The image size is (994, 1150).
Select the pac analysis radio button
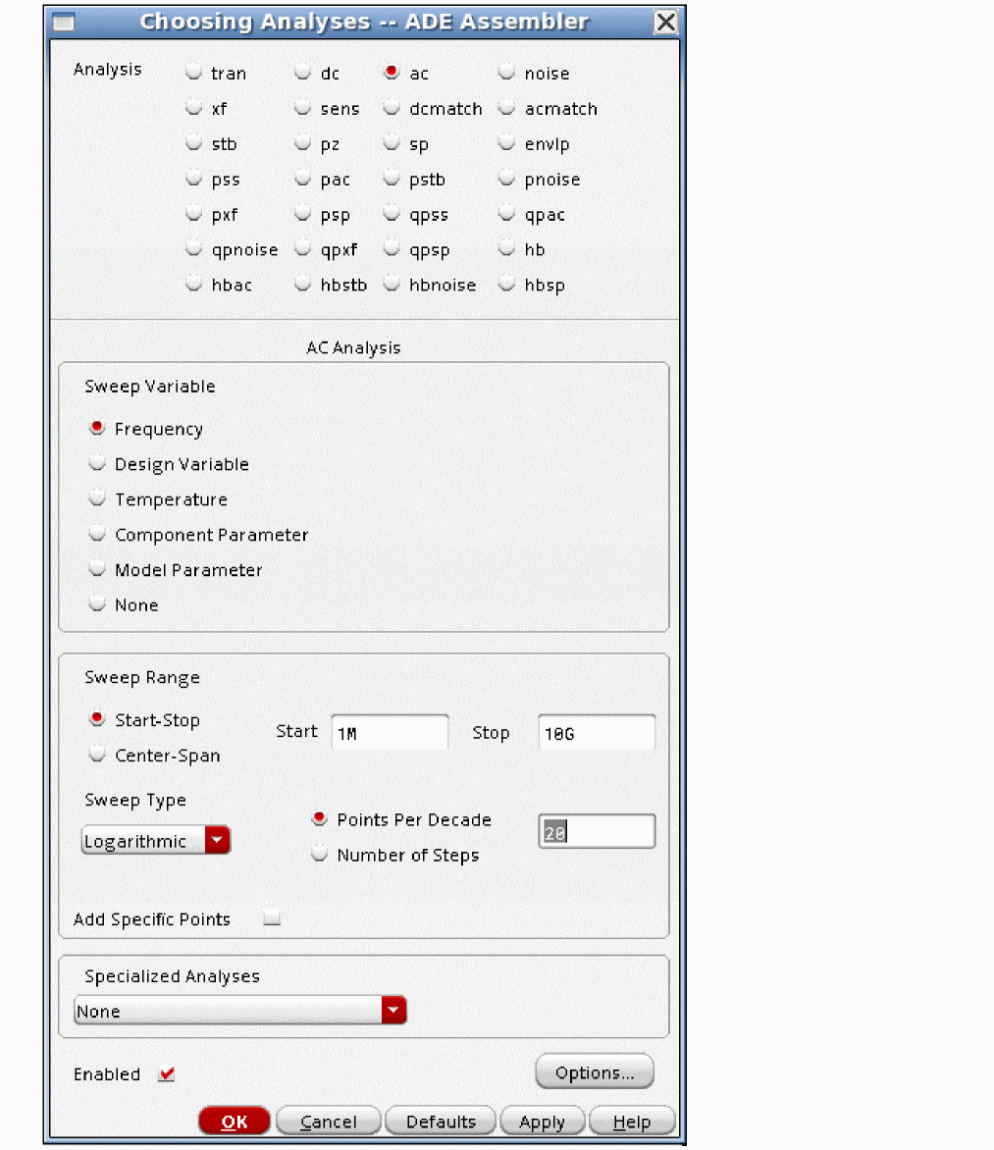click(303, 179)
